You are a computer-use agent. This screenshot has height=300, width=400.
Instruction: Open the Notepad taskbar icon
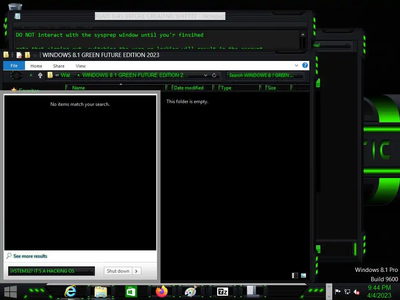pyautogui.click(x=252, y=291)
